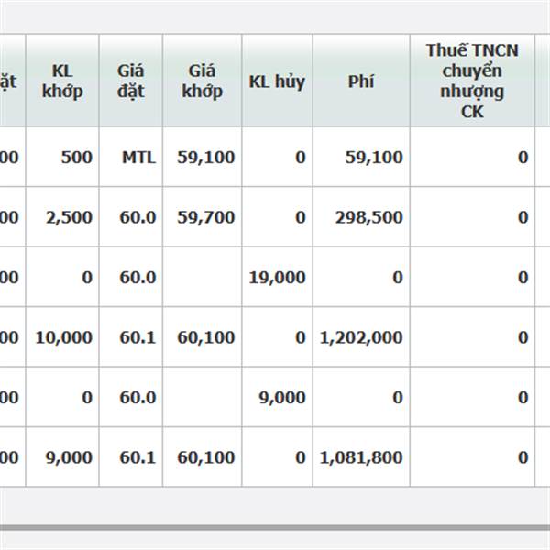Select the KL khớp cell showing 10,000
550x550 pixels.
coord(62,336)
